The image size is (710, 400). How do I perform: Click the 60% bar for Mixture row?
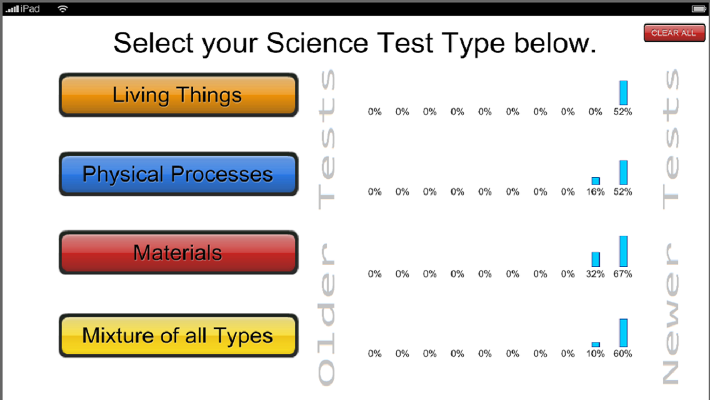tap(623, 332)
